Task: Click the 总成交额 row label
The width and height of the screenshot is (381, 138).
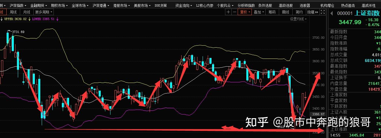Action: 339,60
